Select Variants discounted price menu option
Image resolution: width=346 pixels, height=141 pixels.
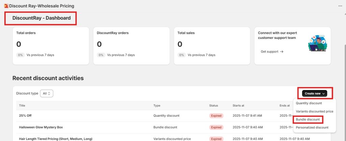tap(314, 111)
